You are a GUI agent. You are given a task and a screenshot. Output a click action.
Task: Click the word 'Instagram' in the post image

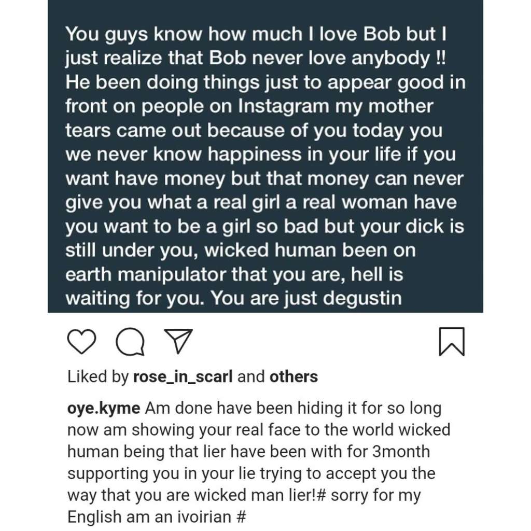point(284,106)
